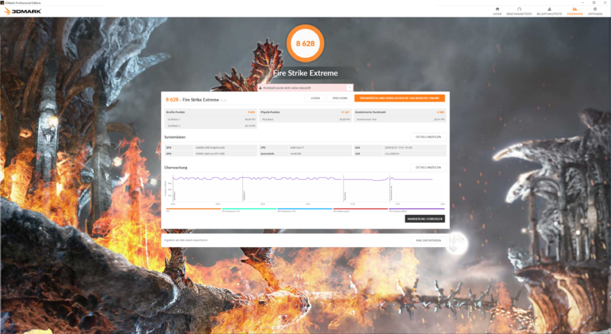Click the pink not-verified-online notice text
611x334 pixels.
point(287,88)
